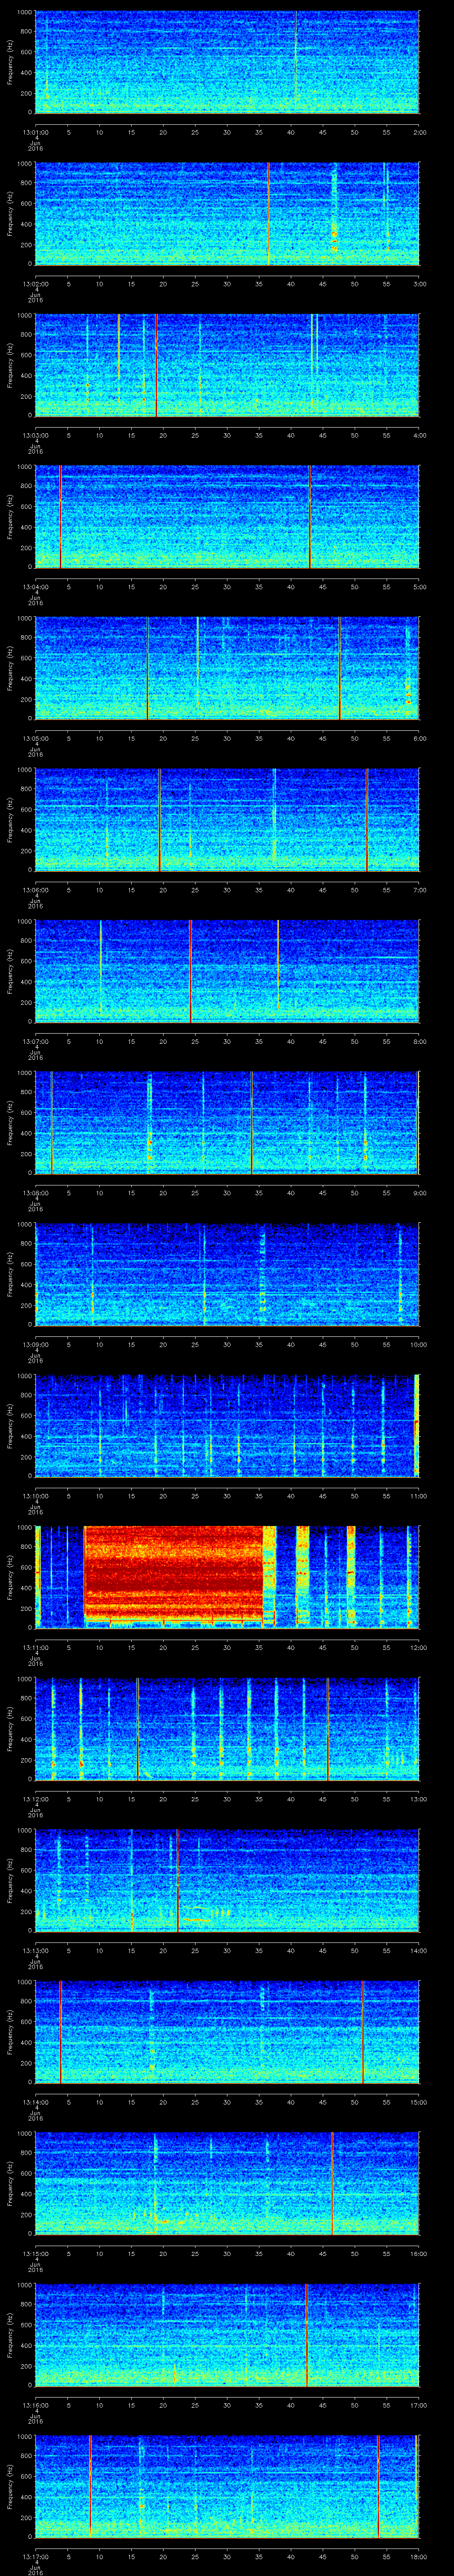Click the '5:00' end time label

[x=419, y=587]
